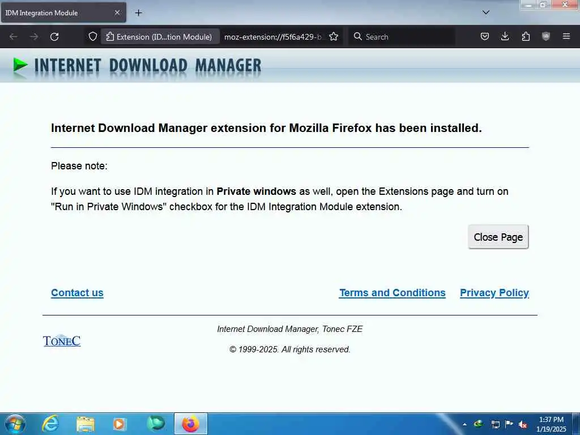Viewport: 580px width, 435px height.
Task: Open the Downloads panel
Action: (505, 37)
